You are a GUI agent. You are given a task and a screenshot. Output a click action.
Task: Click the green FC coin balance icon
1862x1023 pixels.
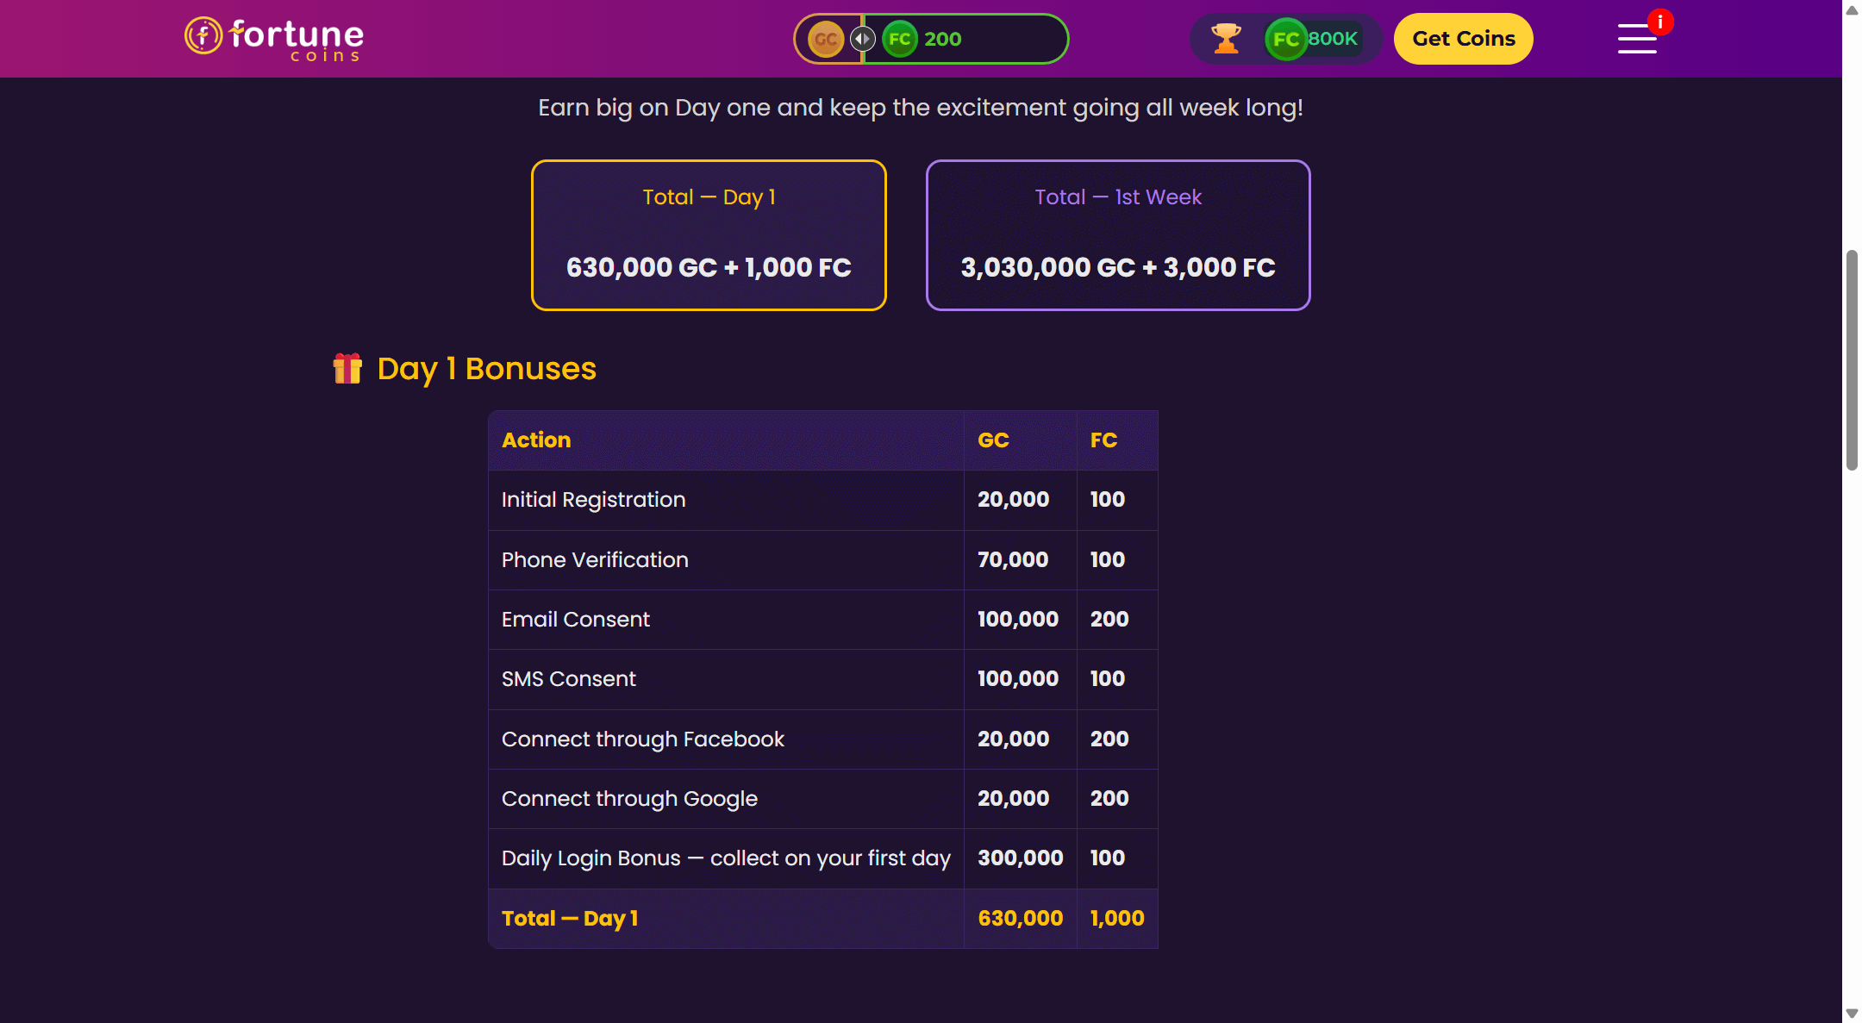pyautogui.click(x=899, y=39)
